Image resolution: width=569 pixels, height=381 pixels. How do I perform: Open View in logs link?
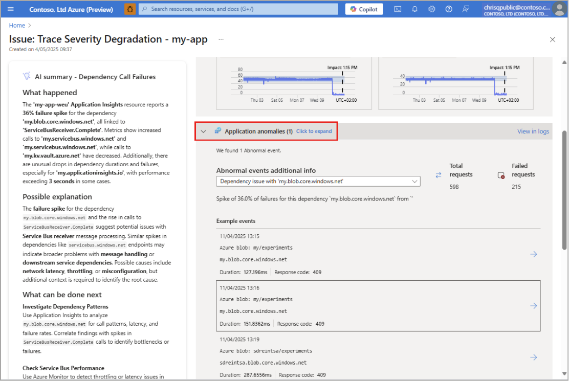pyautogui.click(x=533, y=131)
